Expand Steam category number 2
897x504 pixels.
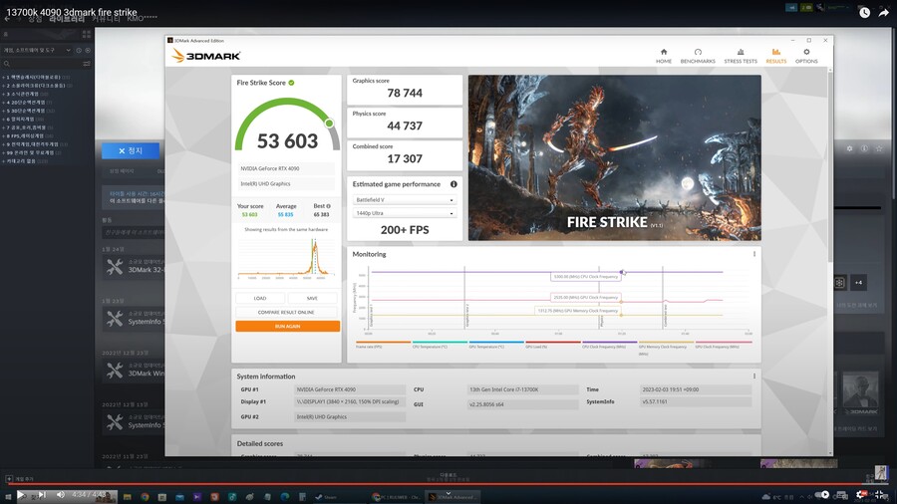tap(3, 86)
